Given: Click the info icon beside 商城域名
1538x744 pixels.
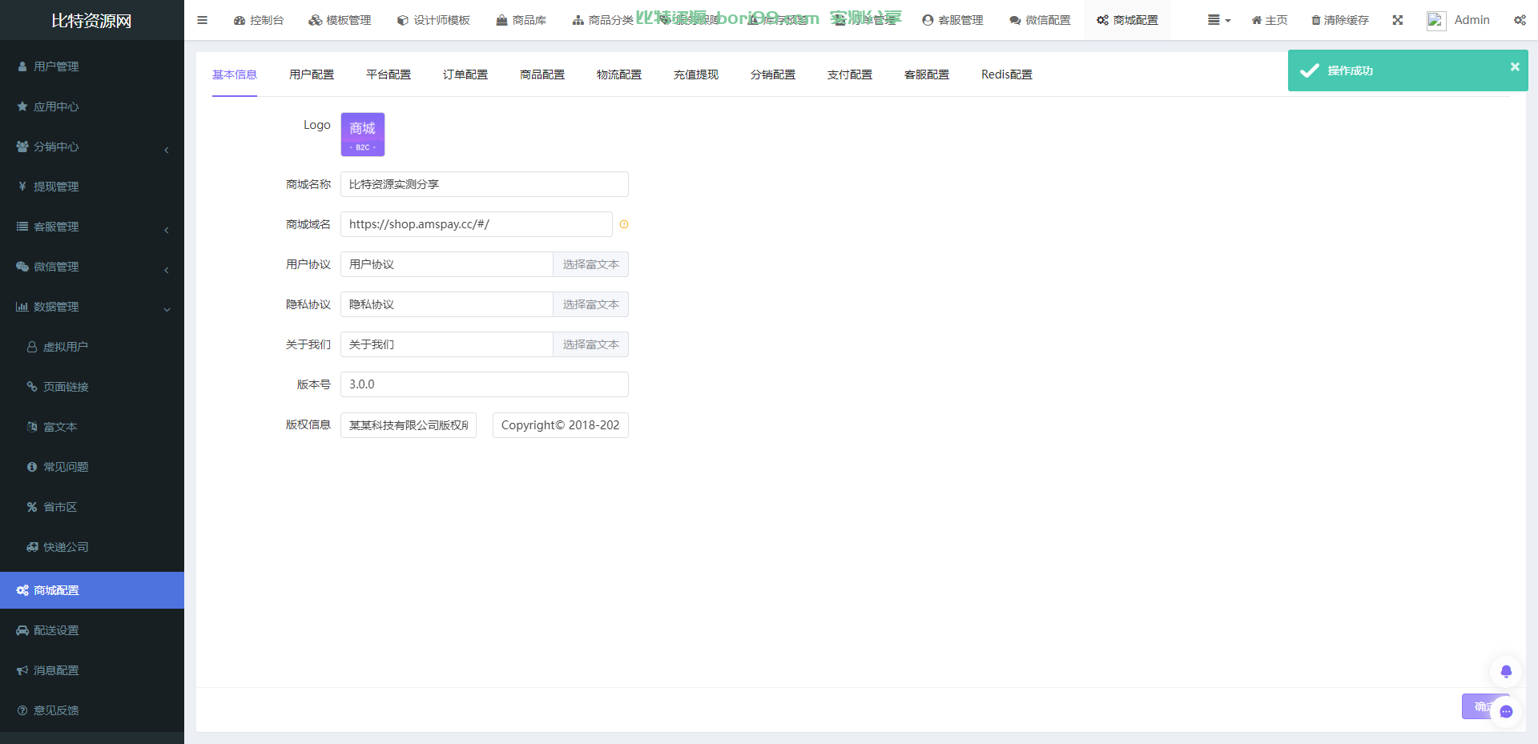Looking at the screenshot, I should tap(624, 225).
